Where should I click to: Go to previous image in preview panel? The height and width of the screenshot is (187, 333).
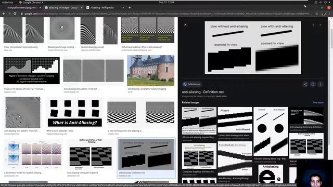coord(313,25)
